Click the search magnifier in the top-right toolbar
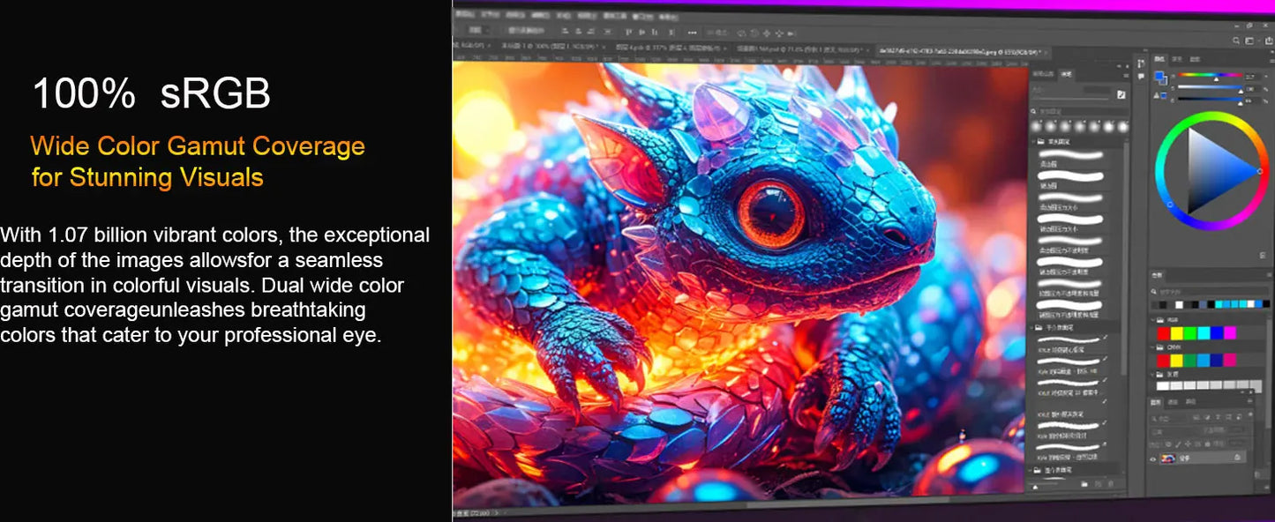The image size is (1275, 522). click(x=1235, y=40)
